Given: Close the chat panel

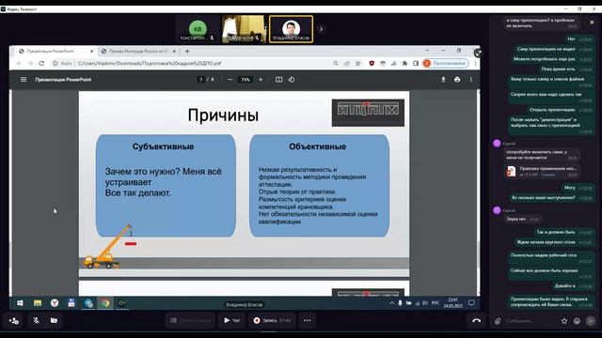Looking at the screenshot, I should 592,23.
